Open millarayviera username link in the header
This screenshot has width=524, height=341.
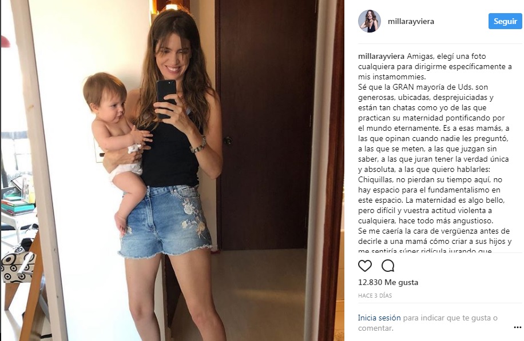[411, 21]
